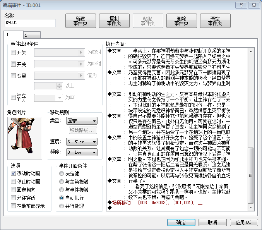Click the command list scroll up arrow
Image resolution: width=262 pixels, height=230 pixels.
[251, 51]
